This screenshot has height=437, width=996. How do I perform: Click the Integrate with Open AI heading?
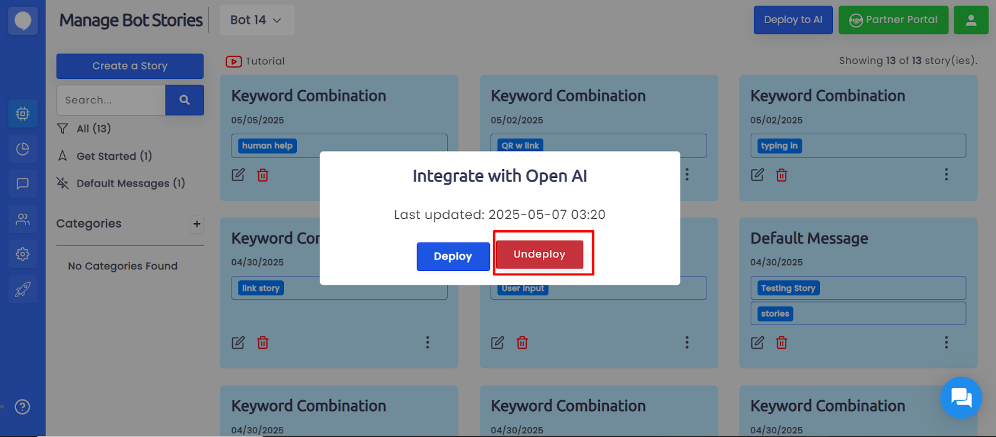pyautogui.click(x=500, y=177)
